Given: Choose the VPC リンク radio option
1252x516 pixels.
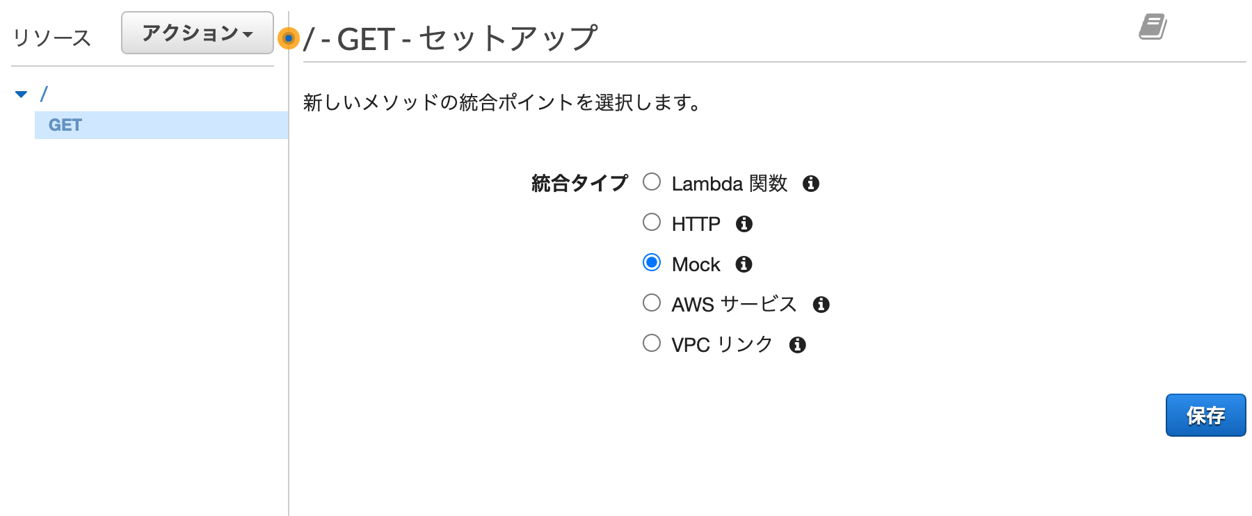Looking at the screenshot, I should pyautogui.click(x=652, y=344).
